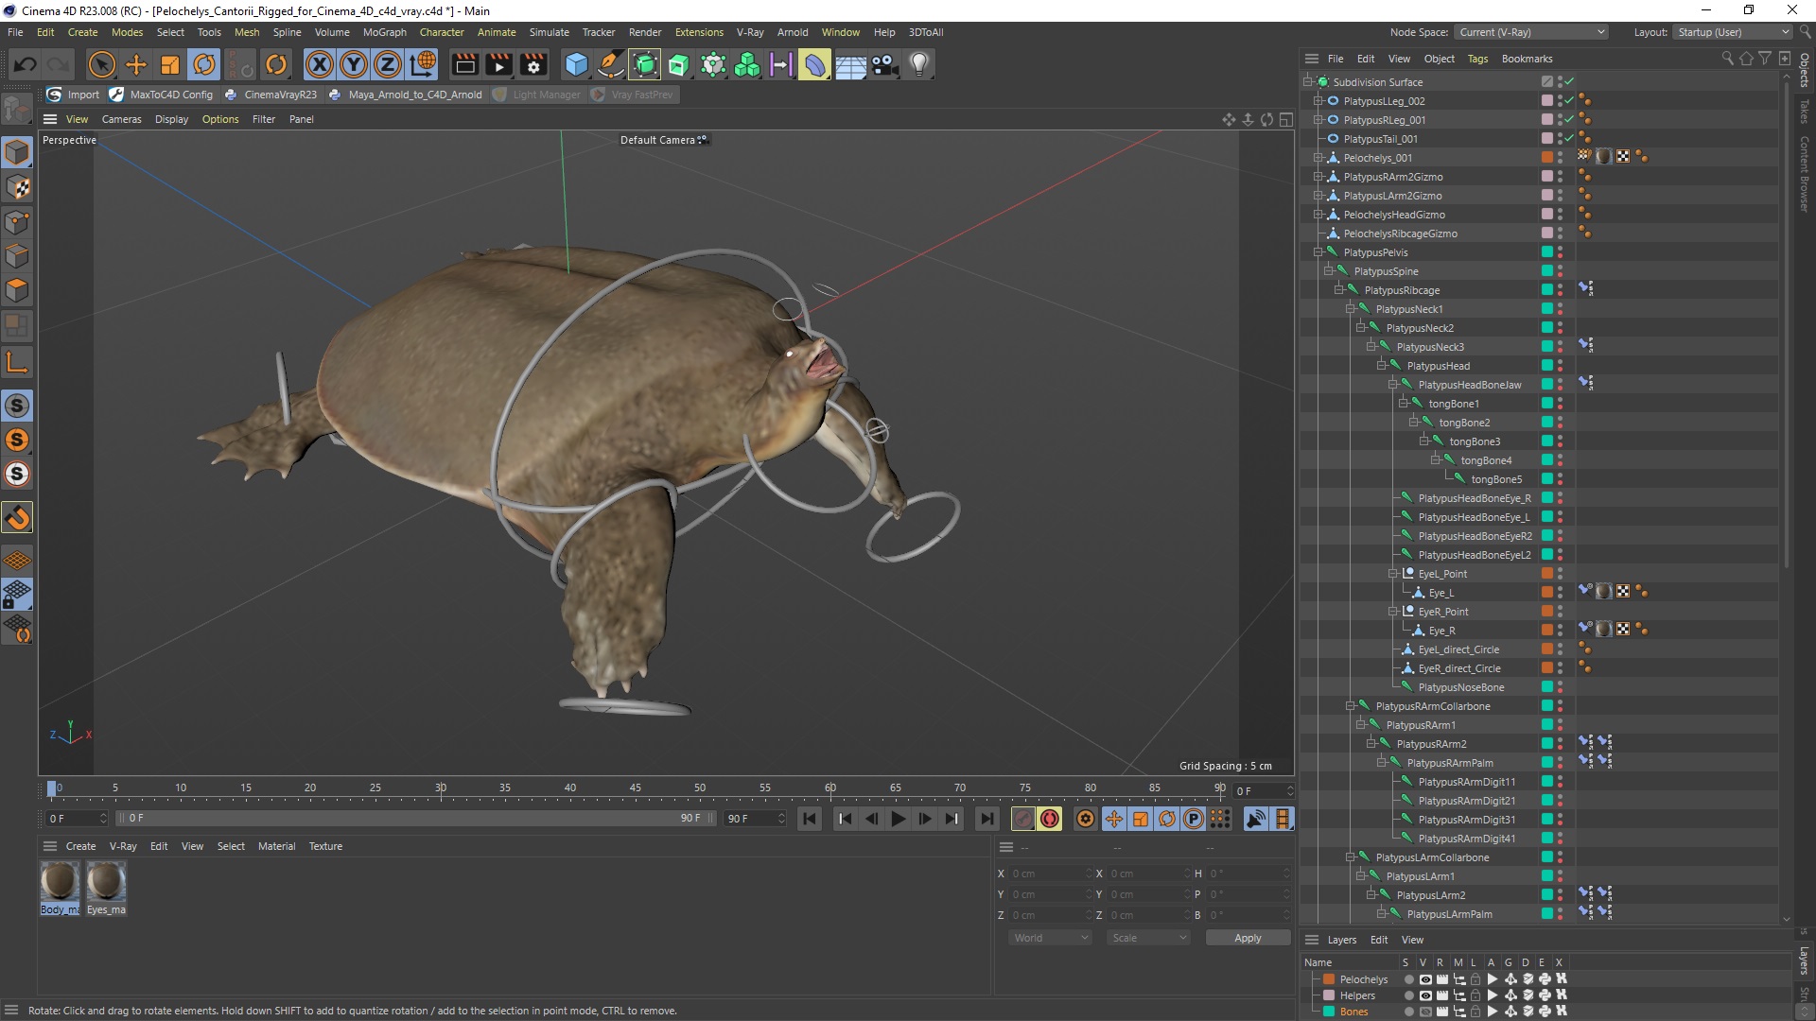Select the Eyes_mat material thumbnail
Viewport: 1816px width, 1021px height.
click(x=106, y=881)
